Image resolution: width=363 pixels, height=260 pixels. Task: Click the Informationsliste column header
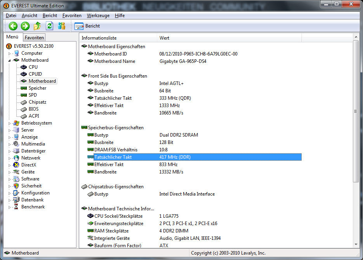118,38
